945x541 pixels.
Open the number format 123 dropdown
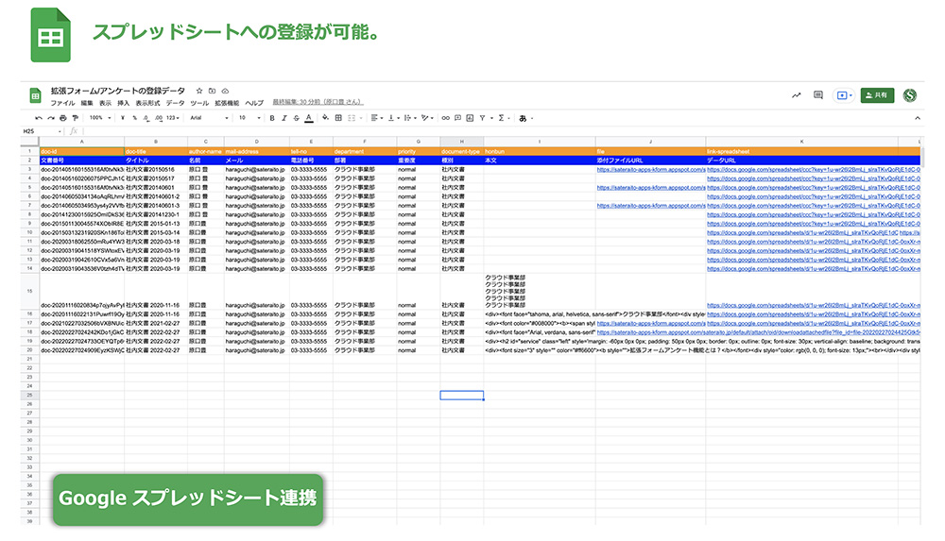pyautogui.click(x=173, y=118)
